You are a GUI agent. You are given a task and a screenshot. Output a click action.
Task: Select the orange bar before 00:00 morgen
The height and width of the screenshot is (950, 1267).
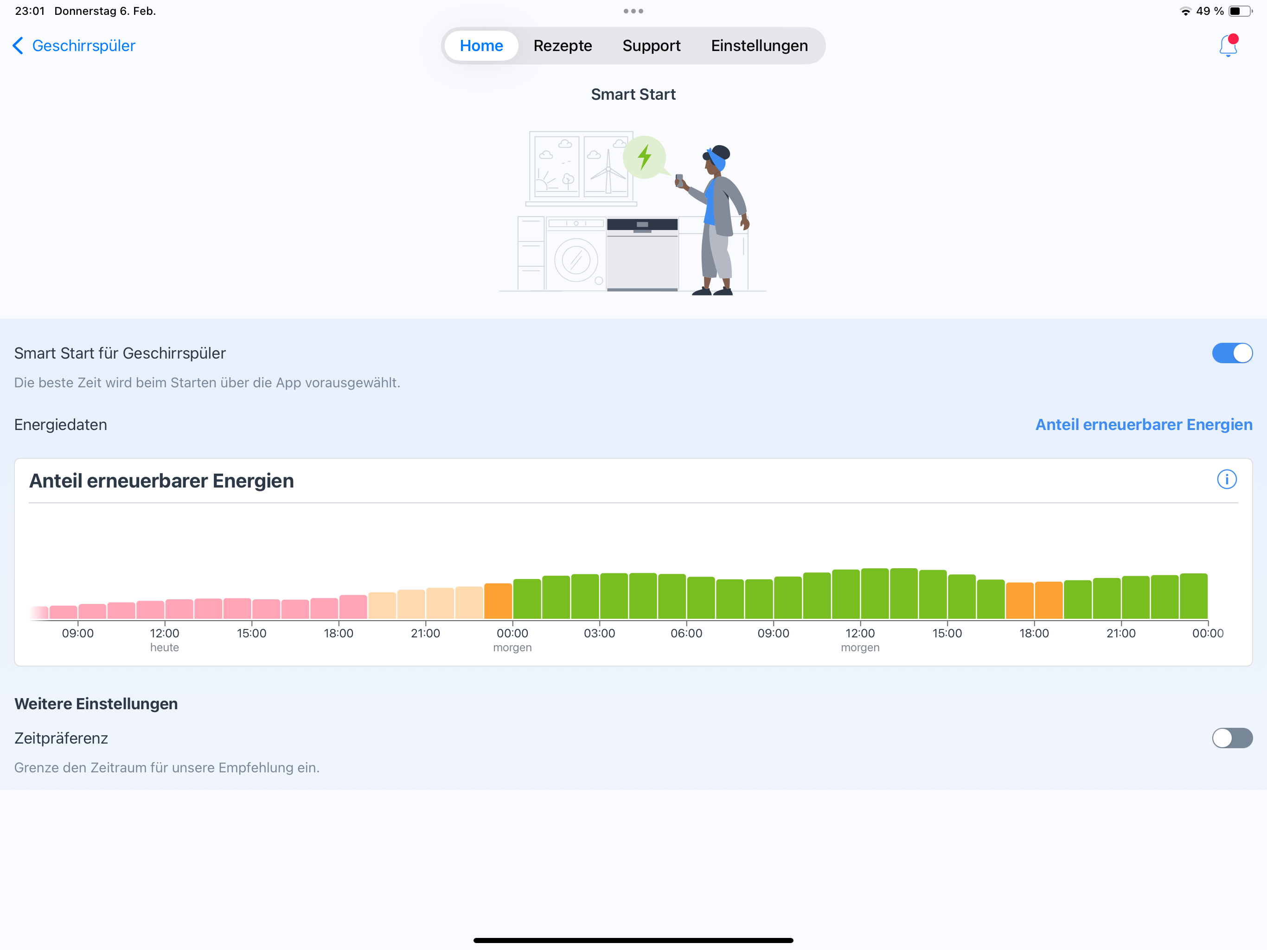point(498,601)
